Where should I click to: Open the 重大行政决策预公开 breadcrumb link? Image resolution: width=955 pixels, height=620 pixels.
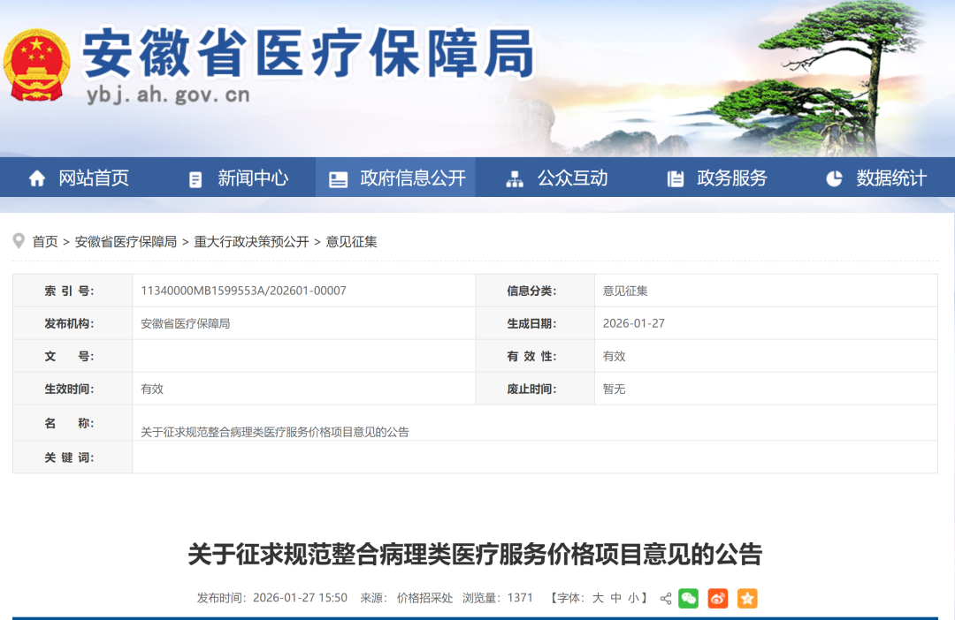pos(251,242)
